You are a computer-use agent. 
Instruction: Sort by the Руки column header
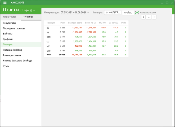[x=63, y=23]
